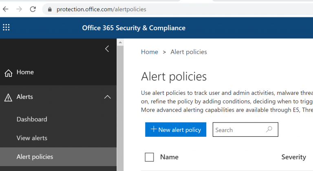Go back with the browser back arrow

(6, 9)
